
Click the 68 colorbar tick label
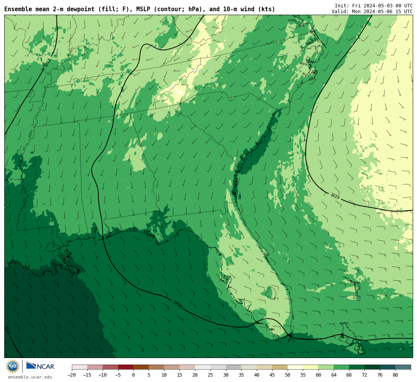click(x=349, y=375)
